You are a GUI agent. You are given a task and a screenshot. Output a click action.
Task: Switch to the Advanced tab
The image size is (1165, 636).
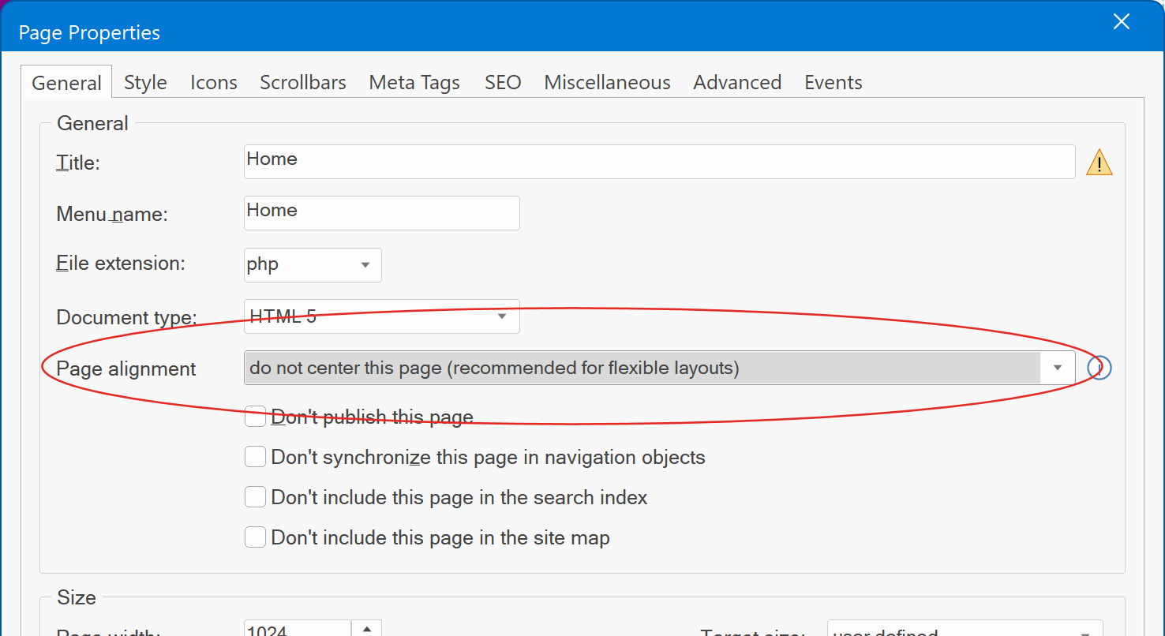pyautogui.click(x=737, y=83)
